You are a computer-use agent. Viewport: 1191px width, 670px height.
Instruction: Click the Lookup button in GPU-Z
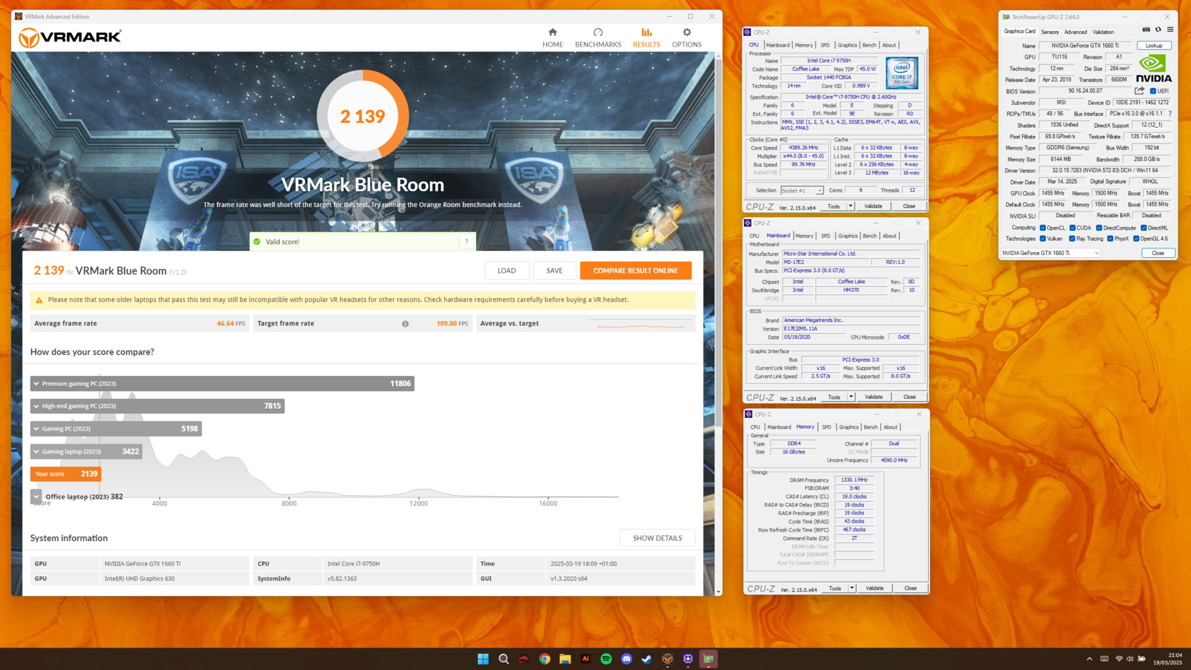click(x=1154, y=45)
